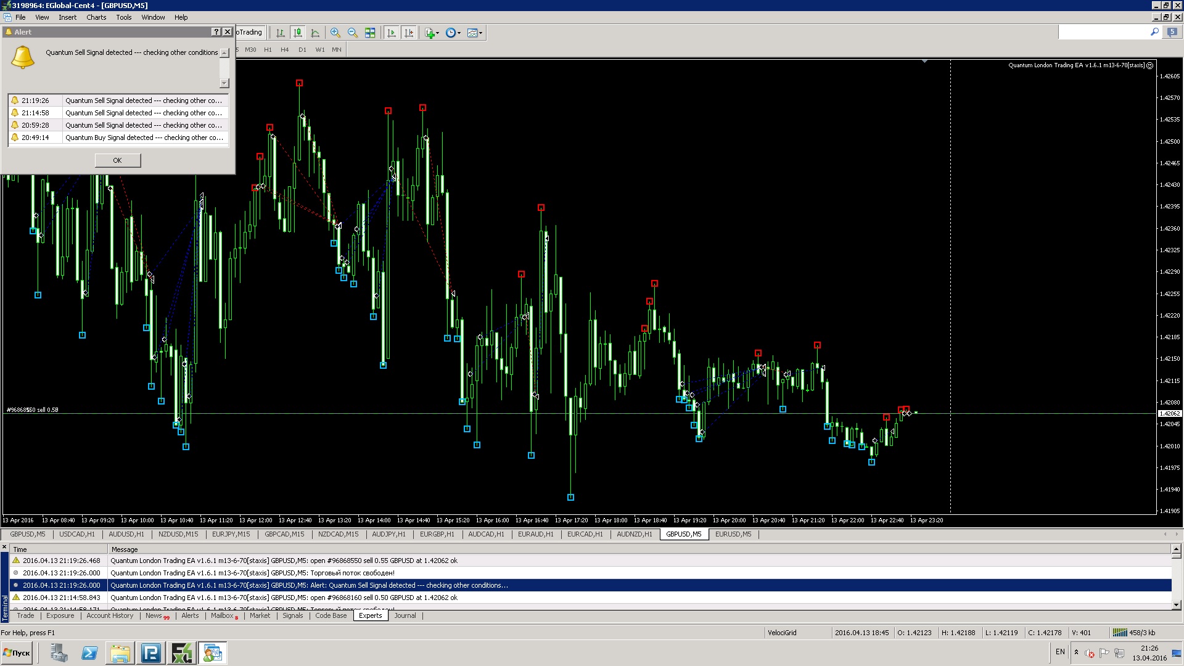This screenshot has height=666, width=1184.
Task: Open the PowerShell taskbar icon
Action: [89, 653]
